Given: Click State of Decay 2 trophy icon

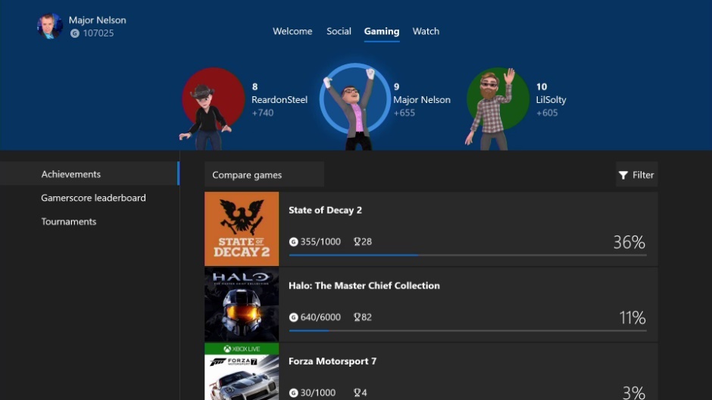Looking at the screenshot, I should tap(357, 242).
